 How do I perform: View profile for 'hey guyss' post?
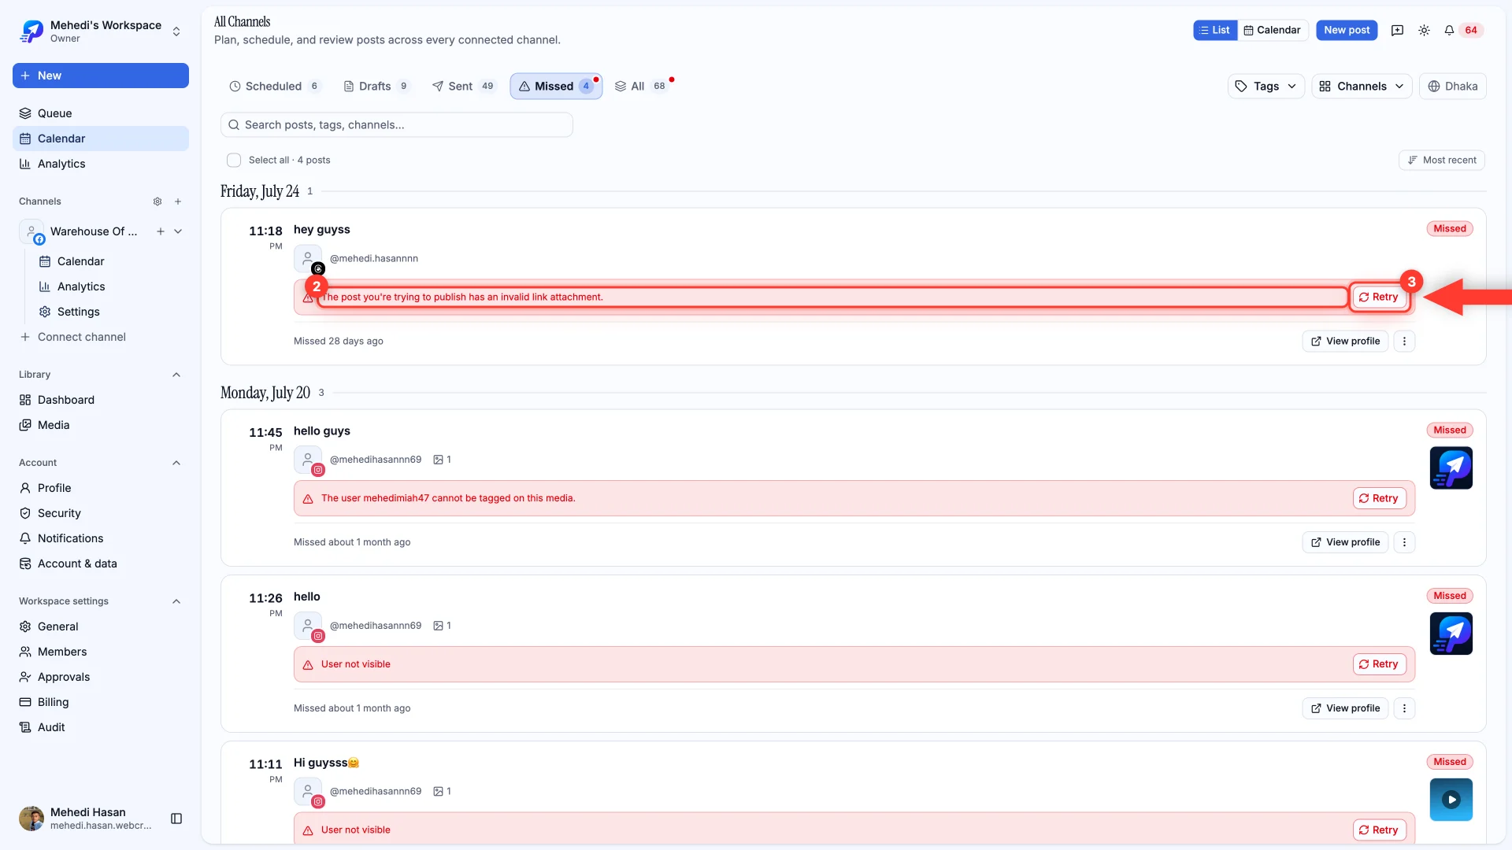1345,341
